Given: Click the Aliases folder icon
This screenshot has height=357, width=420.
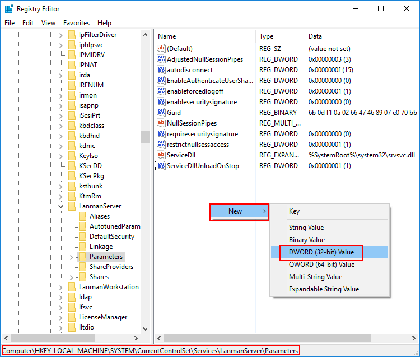Looking at the screenshot, I should point(82,216).
